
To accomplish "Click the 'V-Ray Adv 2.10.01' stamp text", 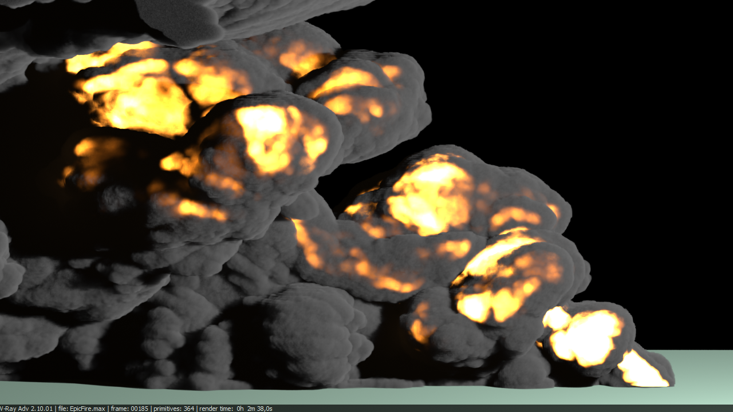I will point(26,409).
